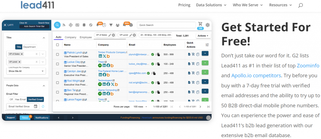Viewport: 321px width, 139px height.
Task: Click the blue magnifier search icon
Action: 57,25
